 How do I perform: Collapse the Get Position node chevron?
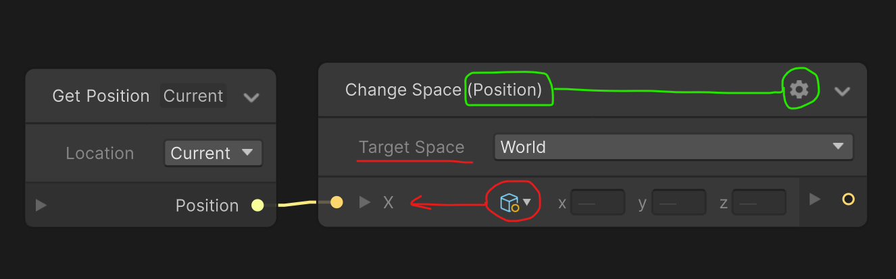(x=251, y=97)
